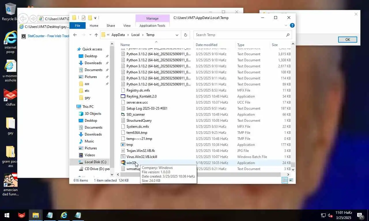Select the r3dfox desktop shortcut

click(10, 98)
